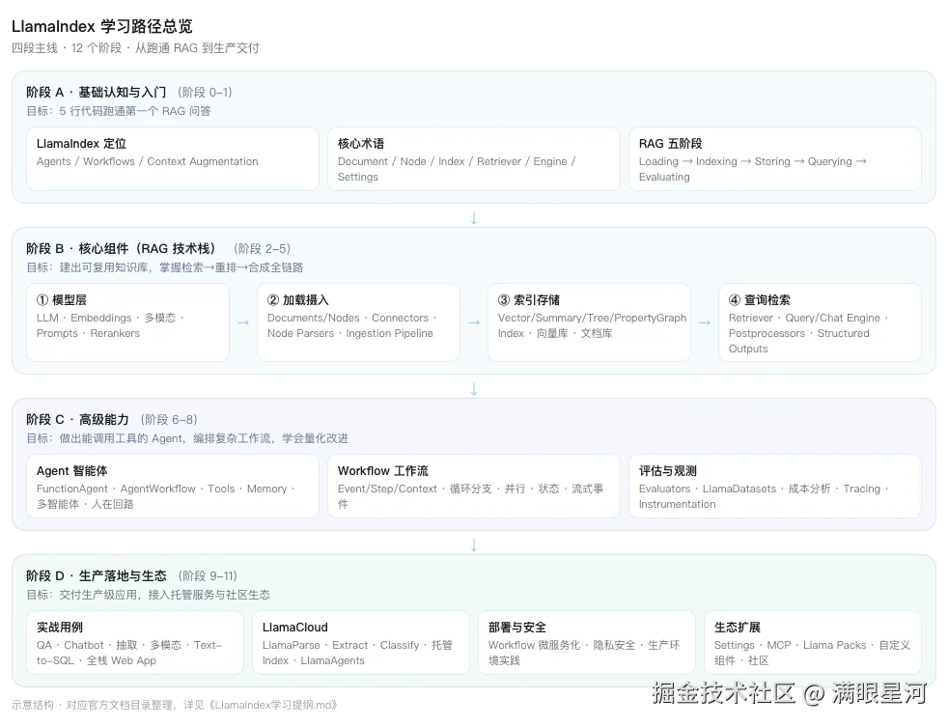Select the Agent 智能体 card
The height and width of the screenshot is (727, 948).
pyautogui.click(x=172, y=487)
